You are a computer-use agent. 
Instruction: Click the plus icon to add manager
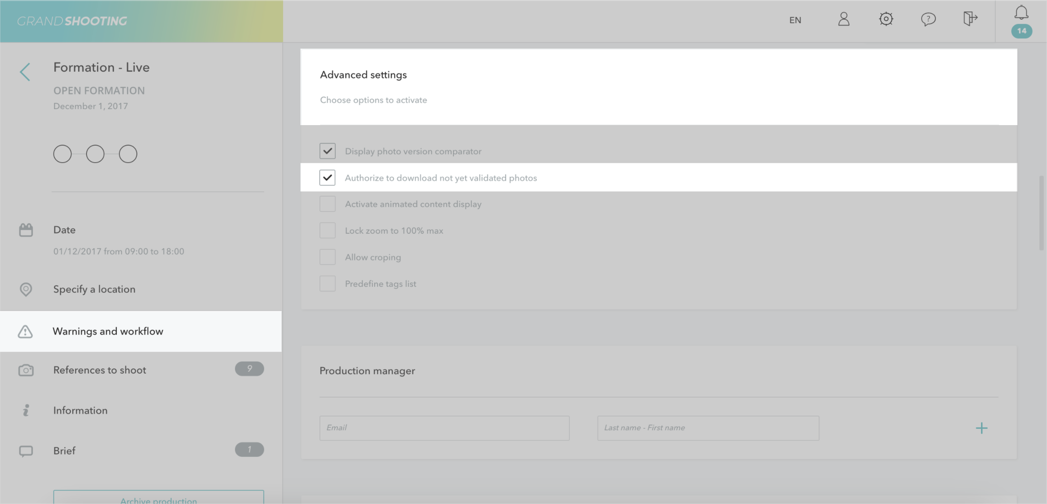[x=981, y=428]
